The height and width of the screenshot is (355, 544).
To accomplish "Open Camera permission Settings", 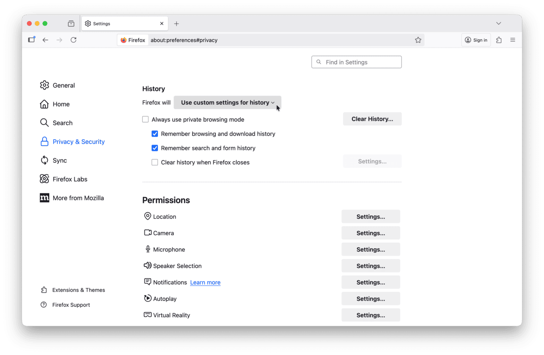I will (x=370, y=233).
